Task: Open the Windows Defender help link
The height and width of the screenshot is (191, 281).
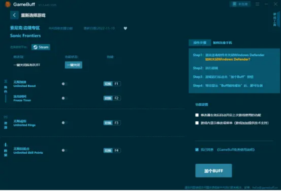Action: (x=227, y=59)
